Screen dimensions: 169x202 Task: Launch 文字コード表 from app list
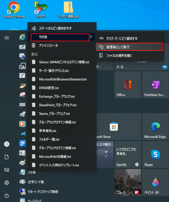(32, 182)
